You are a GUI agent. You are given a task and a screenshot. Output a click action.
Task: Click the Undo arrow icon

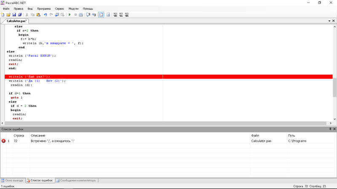tap(45, 15)
